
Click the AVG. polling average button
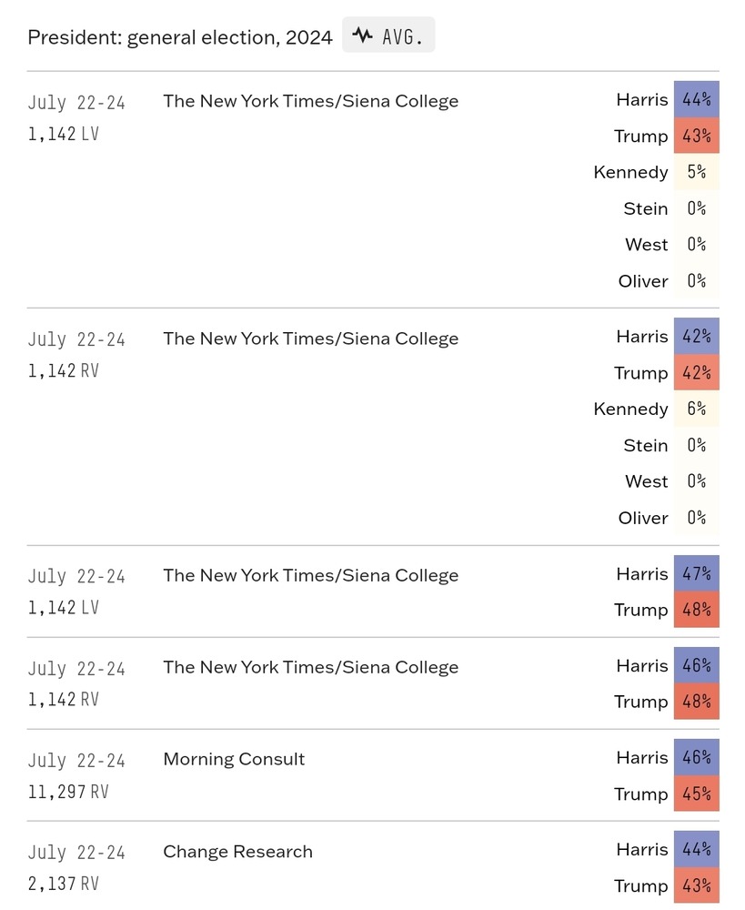pyautogui.click(x=388, y=35)
